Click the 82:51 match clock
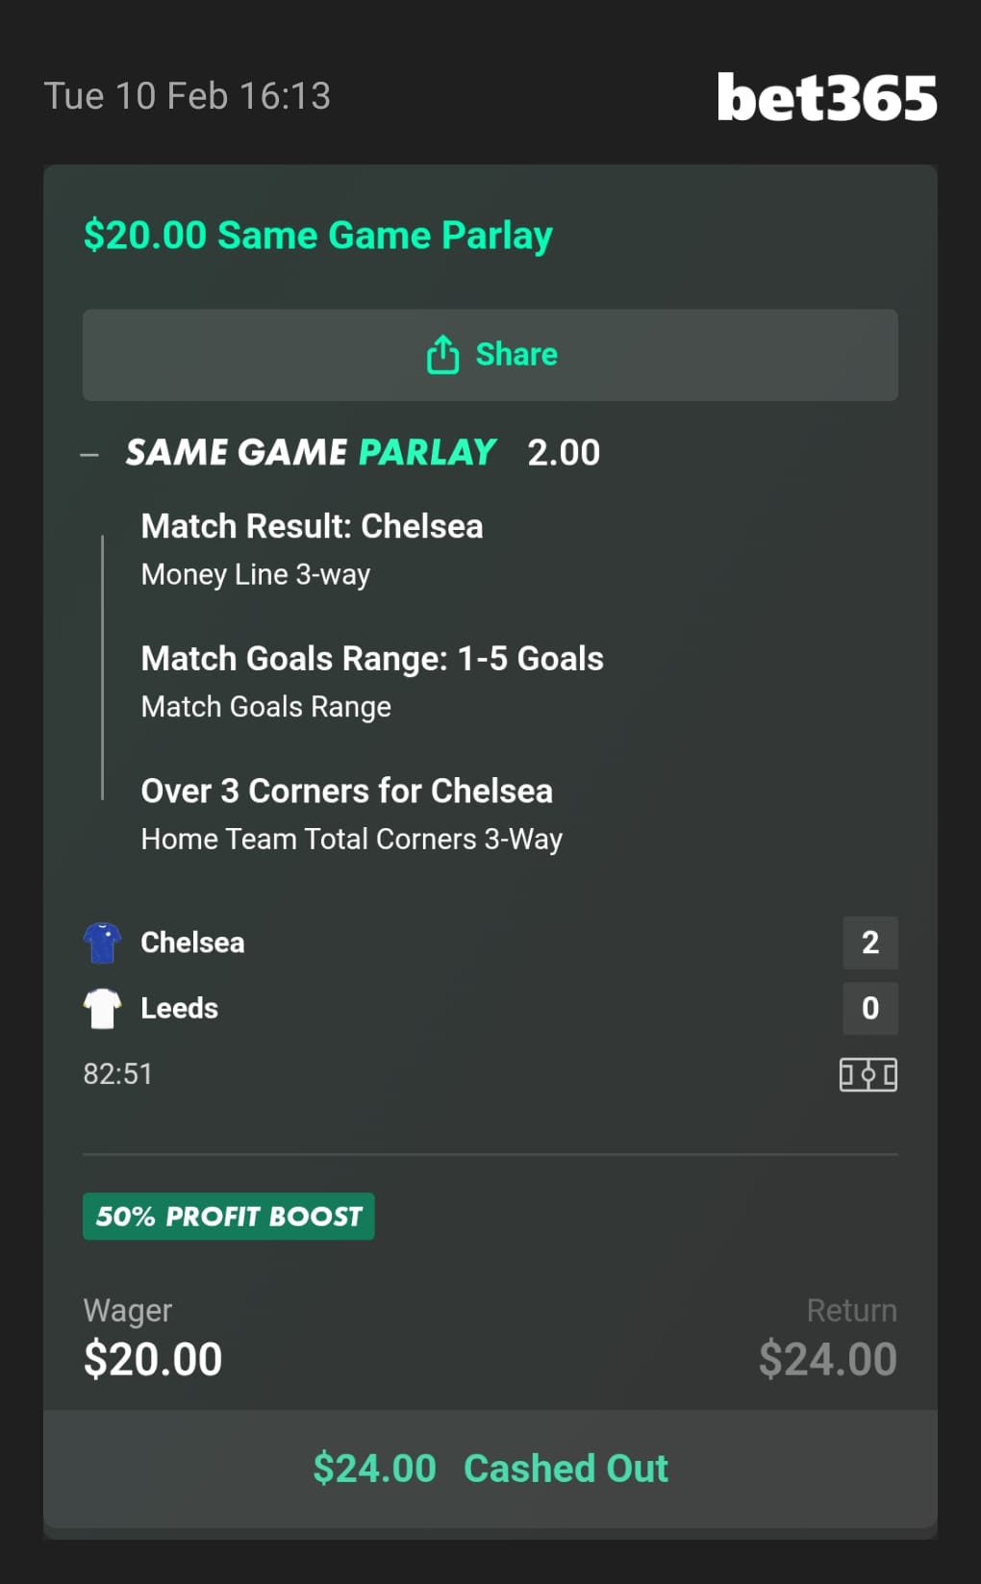 pyautogui.click(x=118, y=1074)
